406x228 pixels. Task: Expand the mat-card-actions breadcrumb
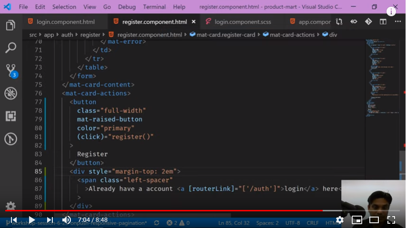click(x=292, y=35)
